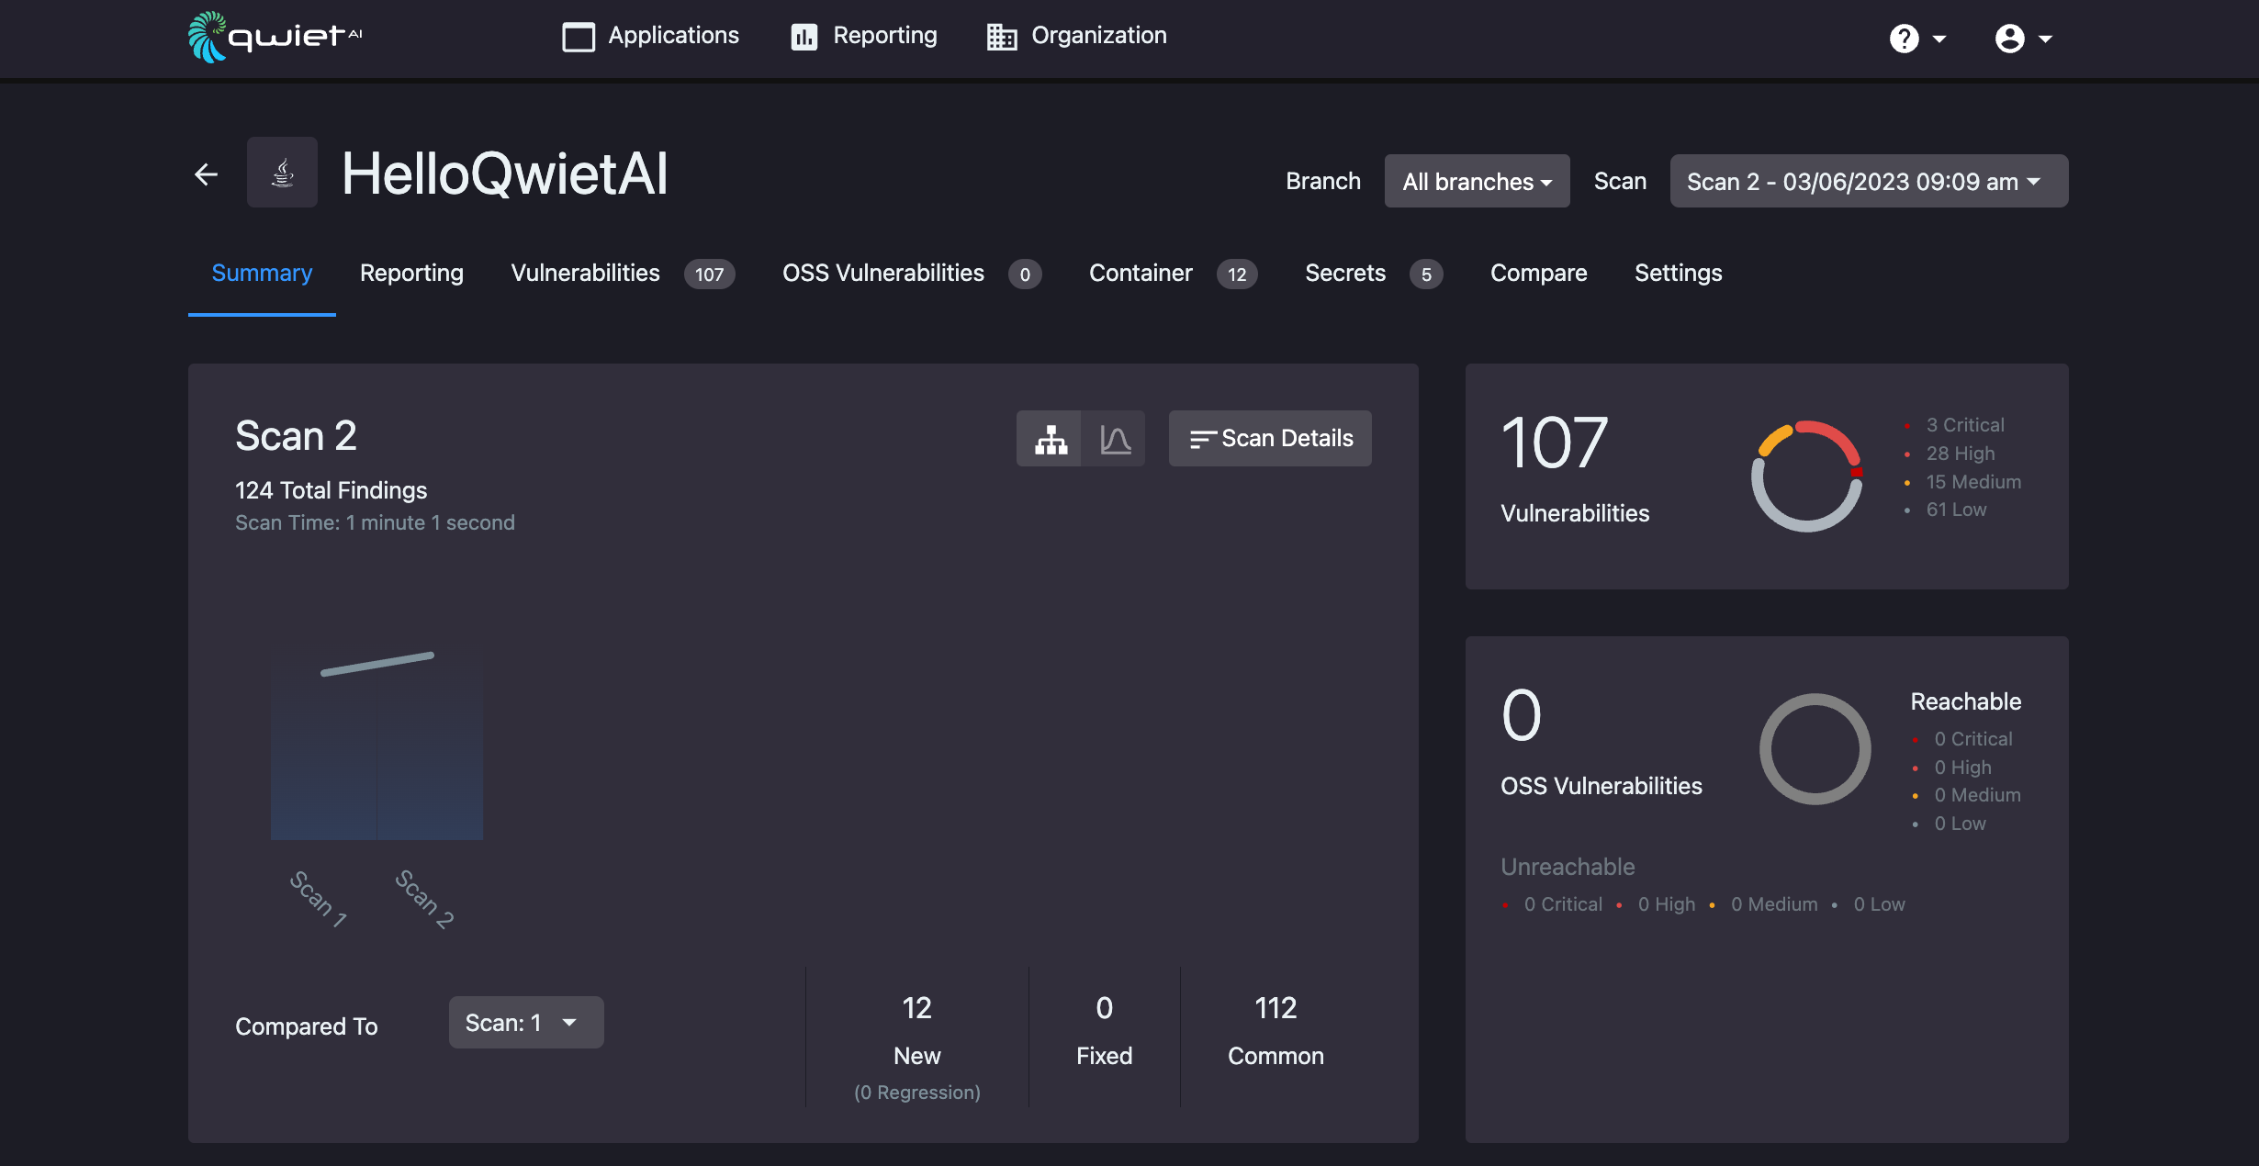Image resolution: width=2259 pixels, height=1166 pixels.
Task: Open the help question mark menu
Action: pos(1917,39)
